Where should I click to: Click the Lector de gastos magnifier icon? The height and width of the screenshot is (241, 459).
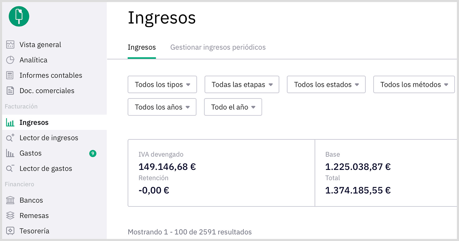pyautogui.click(x=10, y=168)
